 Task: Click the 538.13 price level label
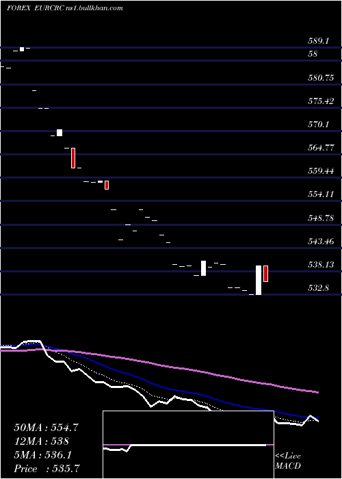click(321, 264)
